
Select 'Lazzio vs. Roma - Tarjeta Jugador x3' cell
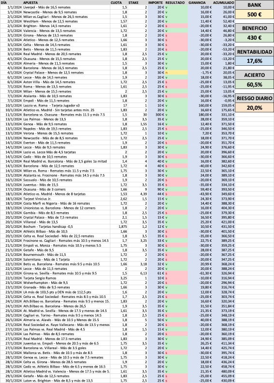pyautogui.click(x=66, y=105)
